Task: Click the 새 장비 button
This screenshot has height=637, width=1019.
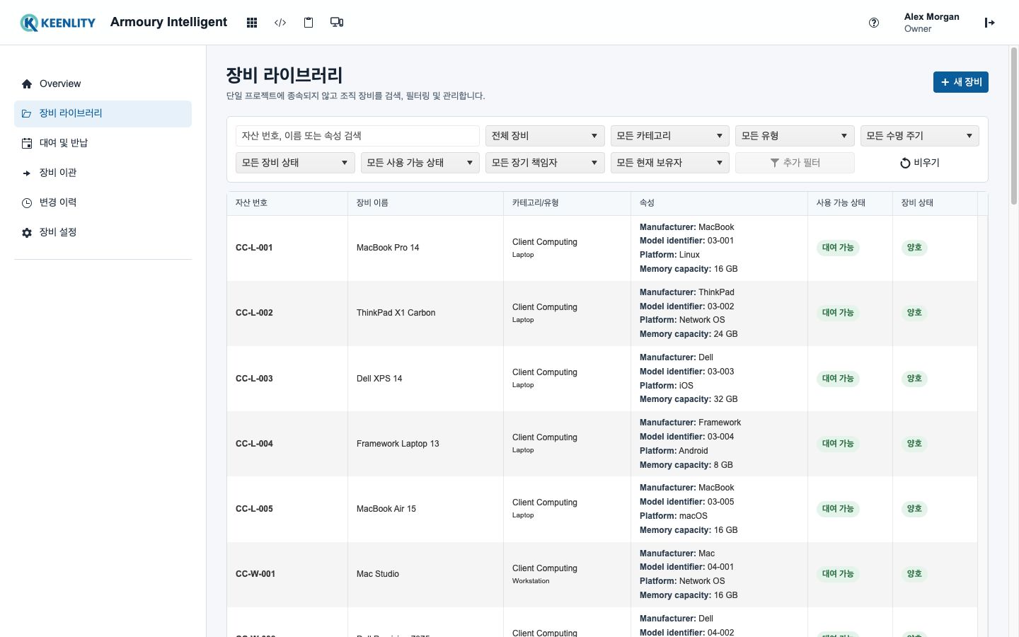Action: point(960,82)
